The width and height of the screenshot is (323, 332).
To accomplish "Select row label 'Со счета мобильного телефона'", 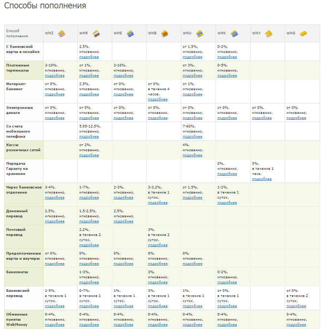I will [x=18, y=131].
